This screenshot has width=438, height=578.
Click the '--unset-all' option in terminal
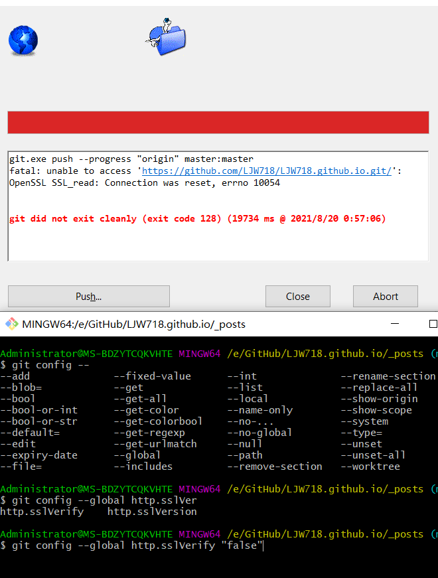pos(373,455)
